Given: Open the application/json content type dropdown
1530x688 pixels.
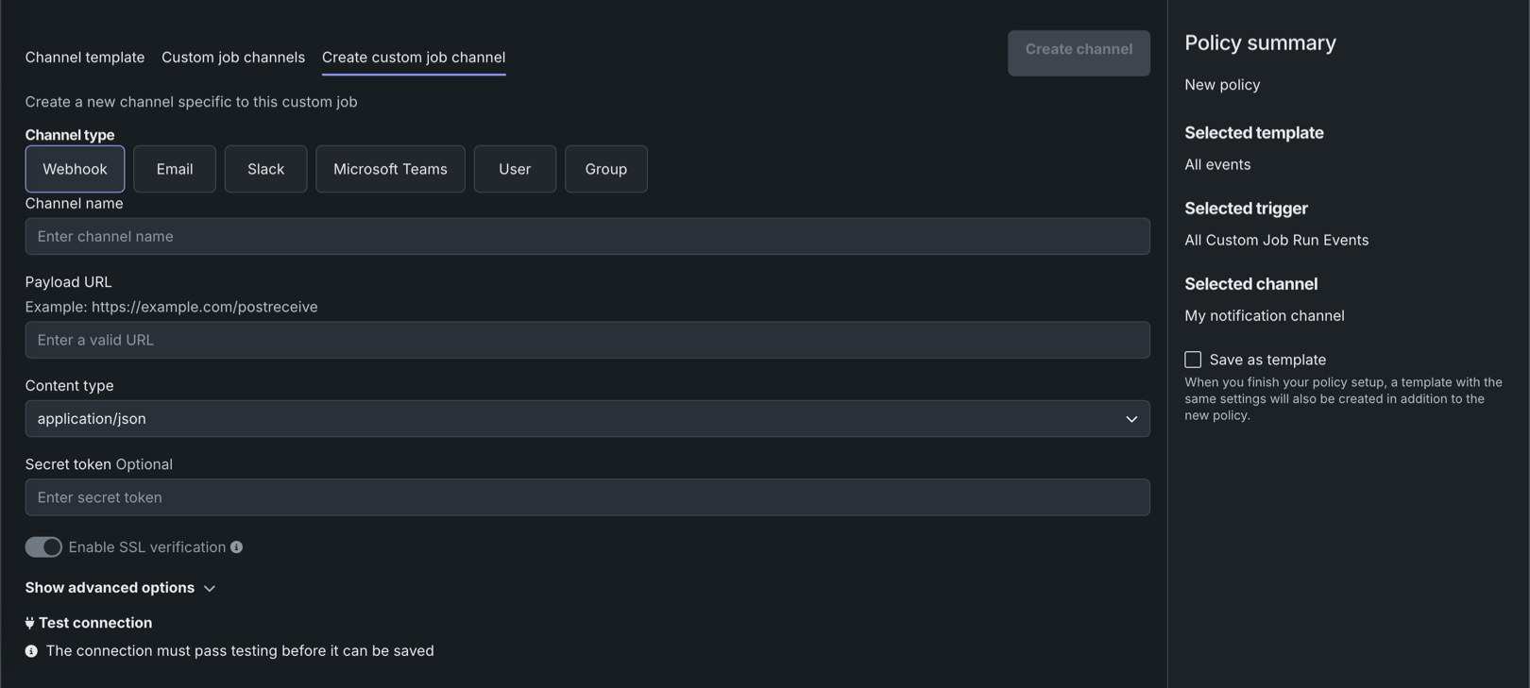Looking at the screenshot, I should 586,419.
